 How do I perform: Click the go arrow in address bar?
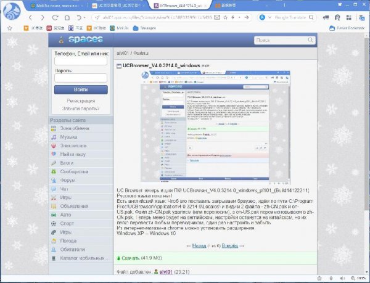coord(247,17)
